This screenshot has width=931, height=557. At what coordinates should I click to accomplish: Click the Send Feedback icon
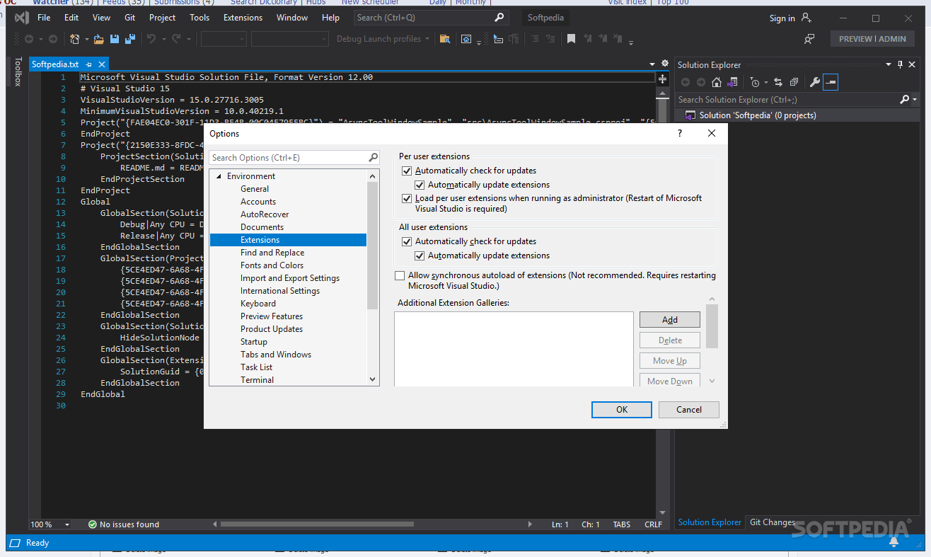click(809, 39)
